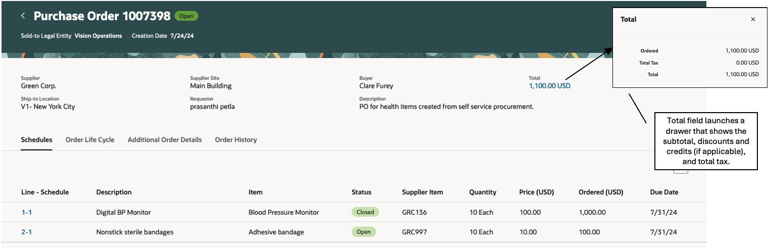The image size is (769, 248).
Task: Select the Blood Pressure Monitor item cell
Action: click(x=284, y=213)
